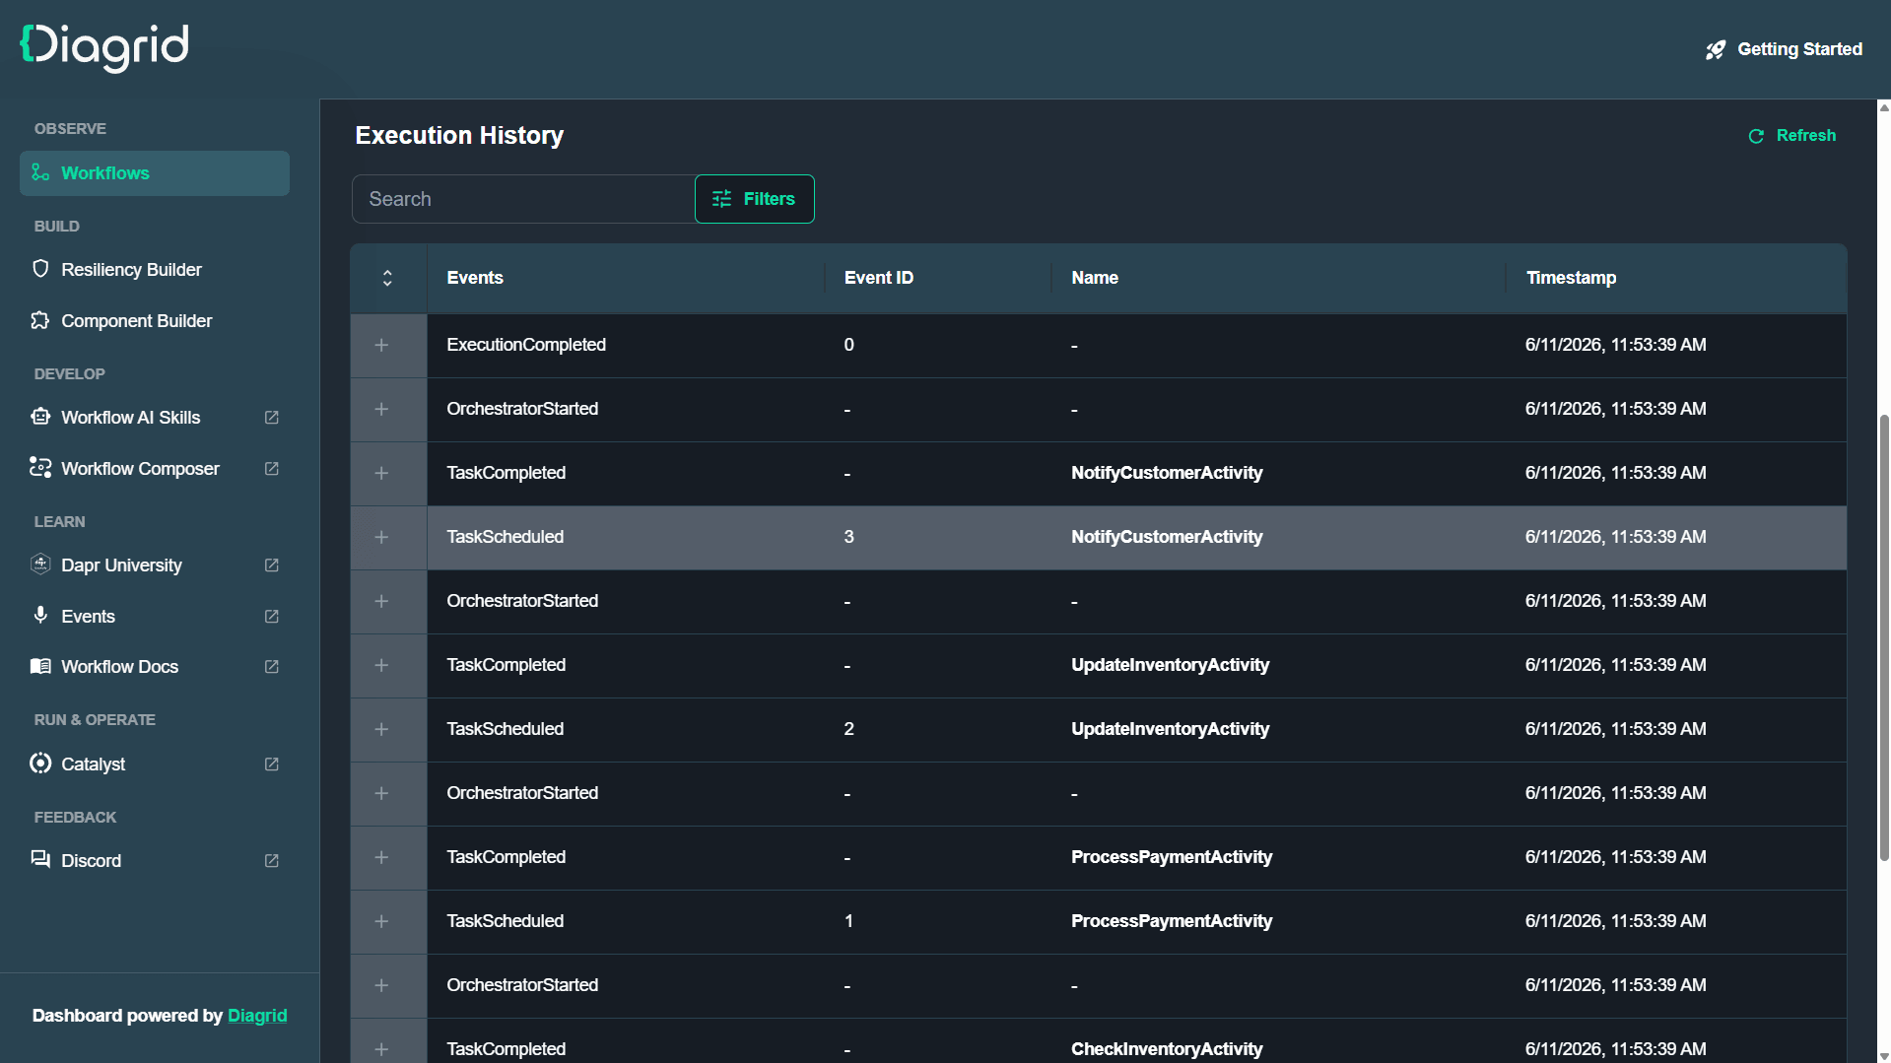1891x1063 pixels.
Task: Click timestamp of ExecutionCompleted row
Action: pos(1615,345)
